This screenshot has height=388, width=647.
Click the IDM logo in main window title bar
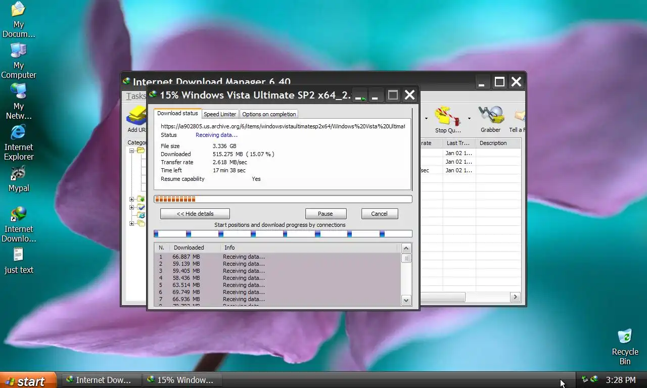tap(126, 81)
